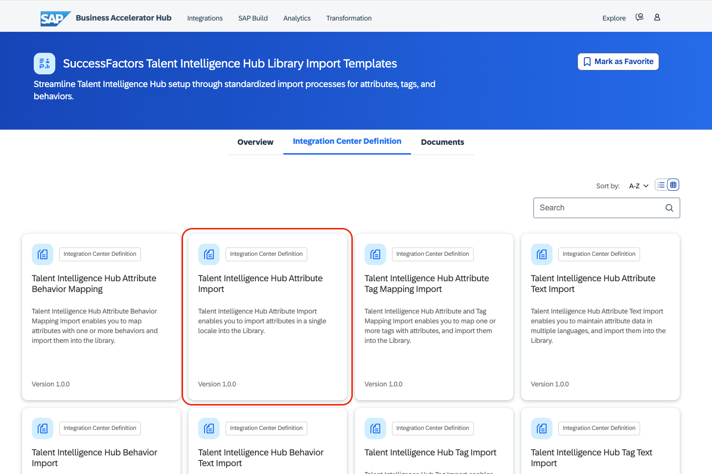Open Talent Intelligence Hub Tag Text Import

(592, 458)
